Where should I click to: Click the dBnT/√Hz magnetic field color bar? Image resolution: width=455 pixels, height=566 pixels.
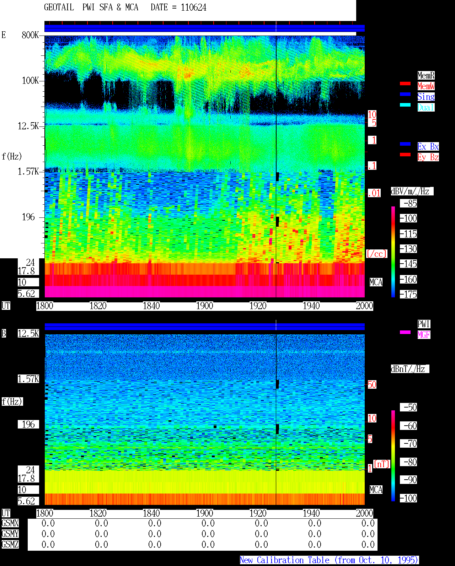coord(393,456)
